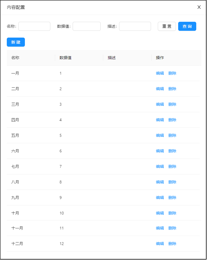This screenshot has width=207, height=260.
Task: Click 删除 in the 十月 row
Action: pos(172,213)
